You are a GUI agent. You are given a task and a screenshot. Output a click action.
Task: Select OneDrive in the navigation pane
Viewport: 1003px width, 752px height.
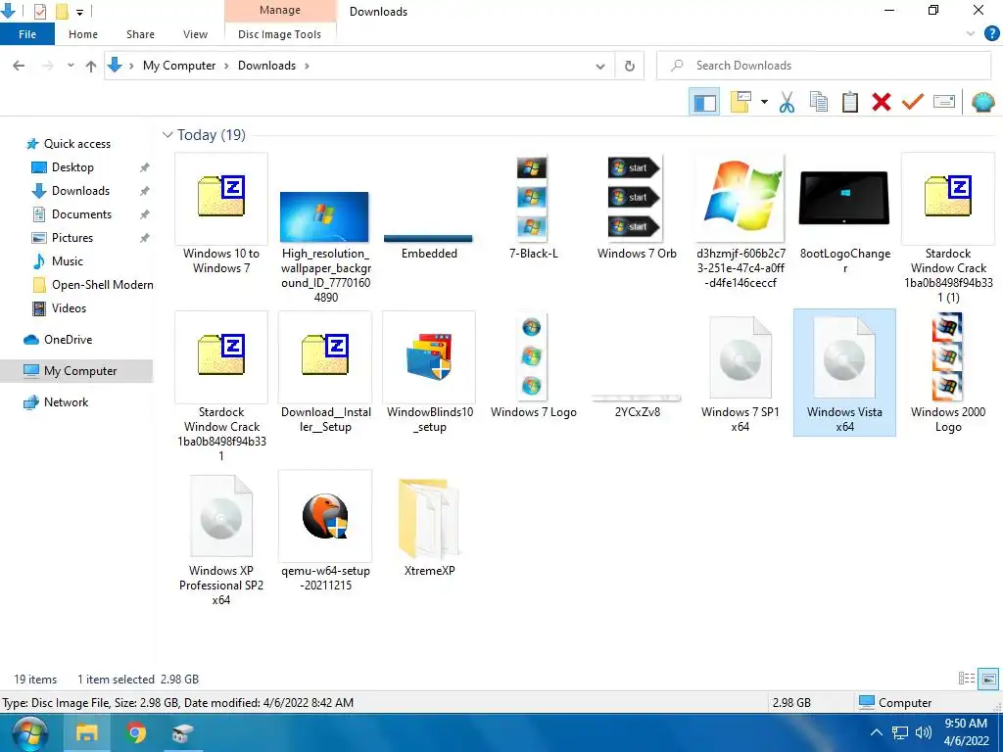68,340
